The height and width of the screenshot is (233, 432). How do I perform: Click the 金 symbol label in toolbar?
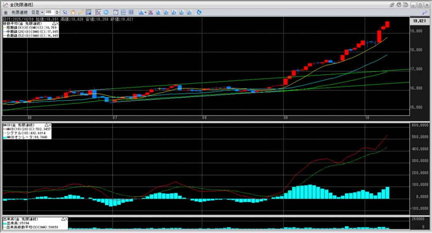[x=5, y=12]
